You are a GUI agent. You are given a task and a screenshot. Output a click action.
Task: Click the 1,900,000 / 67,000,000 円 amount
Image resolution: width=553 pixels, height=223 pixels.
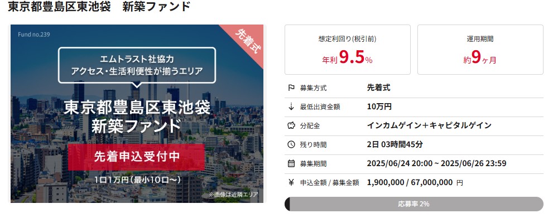pos(415,182)
